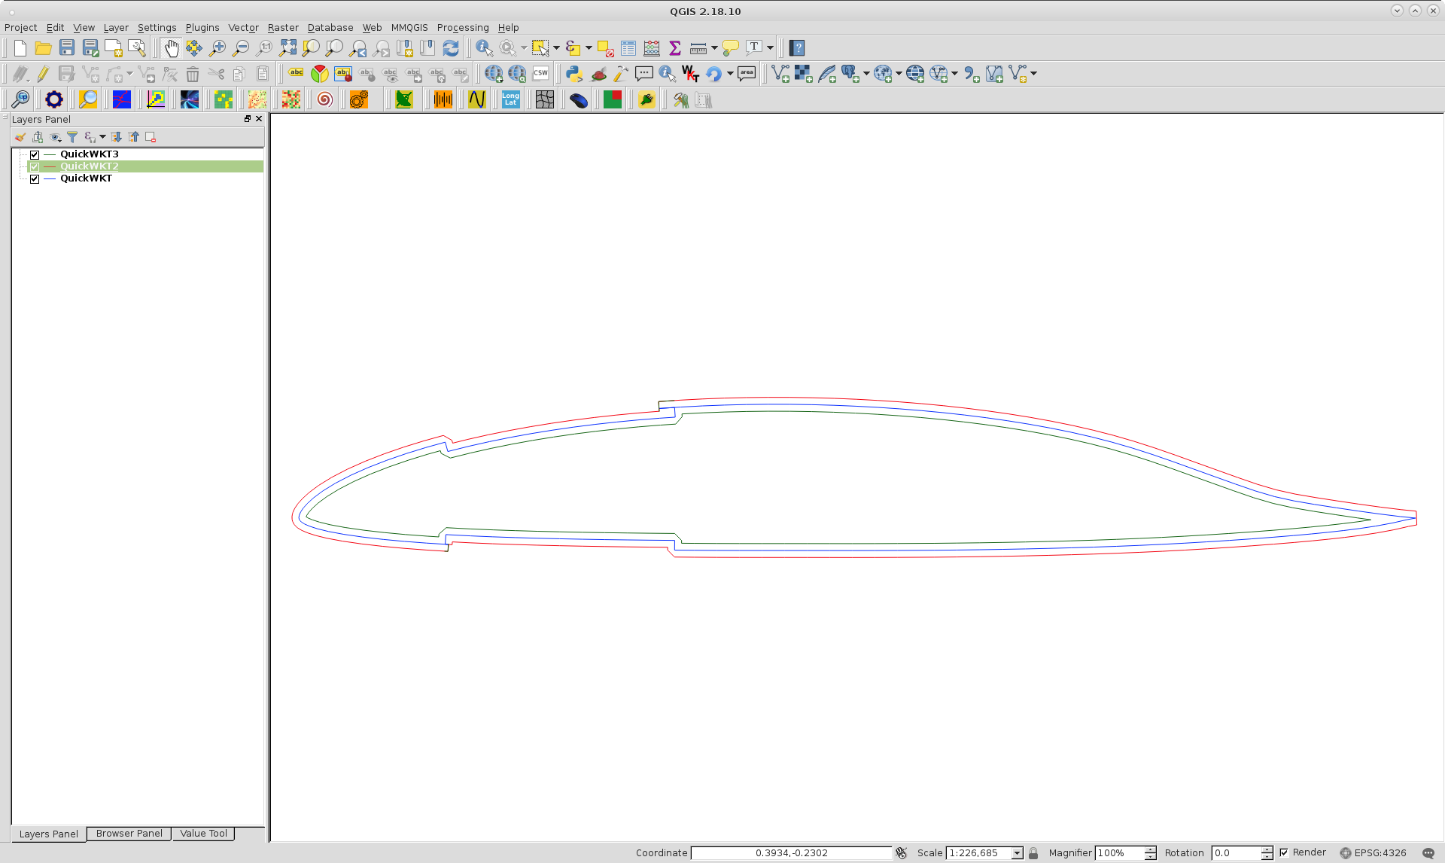Expand the Measure tool dropdown arrow
The height and width of the screenshot is (863, 1445).
pyautogui.click(x=714, y=48)
